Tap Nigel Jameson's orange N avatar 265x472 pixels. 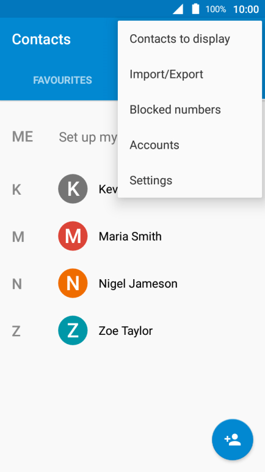(x=73, y=283)
